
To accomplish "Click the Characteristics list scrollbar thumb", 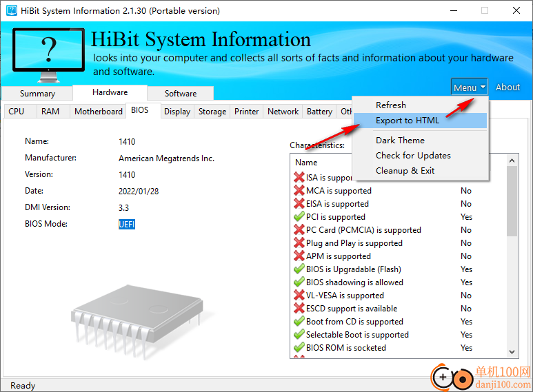I will click(512, 201).
